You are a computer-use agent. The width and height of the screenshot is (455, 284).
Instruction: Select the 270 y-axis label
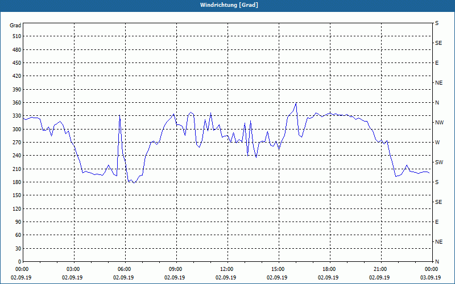pyautogui.click(x=17, y=143)
